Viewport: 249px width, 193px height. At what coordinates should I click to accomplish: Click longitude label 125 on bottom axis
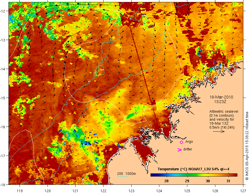(187, 191)
